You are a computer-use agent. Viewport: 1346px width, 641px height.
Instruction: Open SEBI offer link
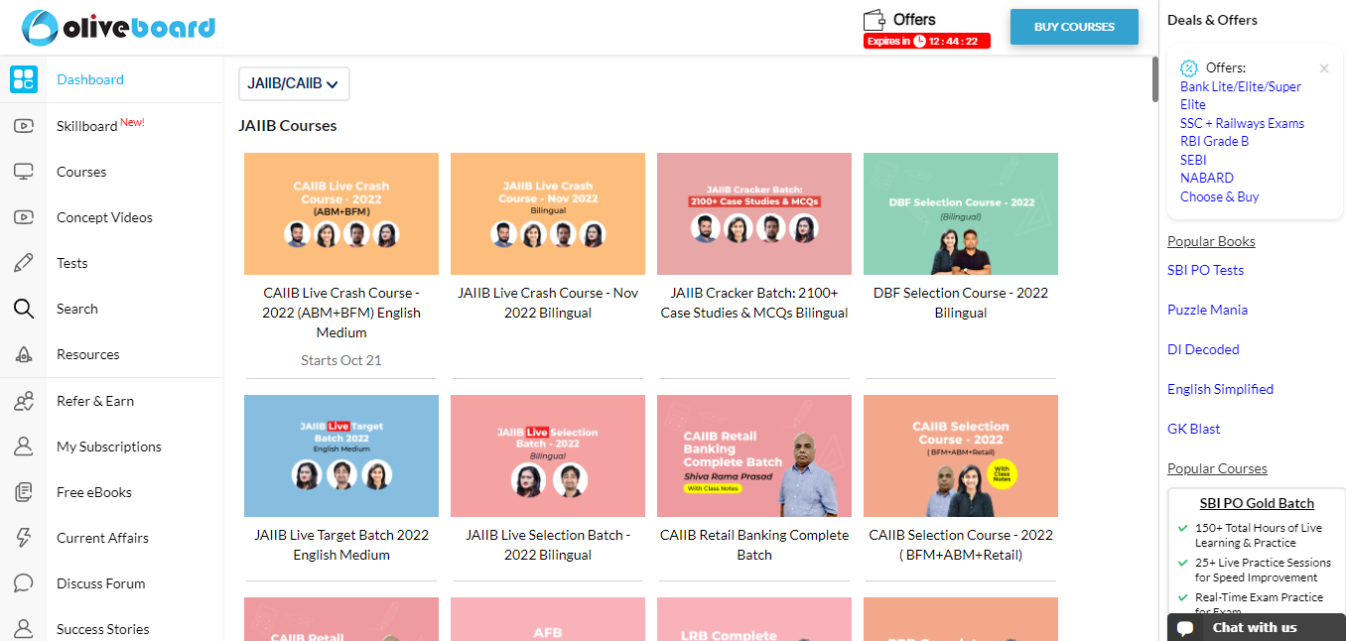click(x=1193, y=160)
